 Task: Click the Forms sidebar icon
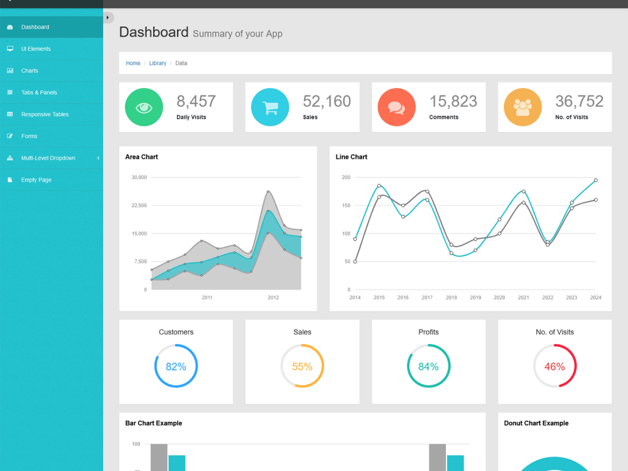tap(9, 136)
